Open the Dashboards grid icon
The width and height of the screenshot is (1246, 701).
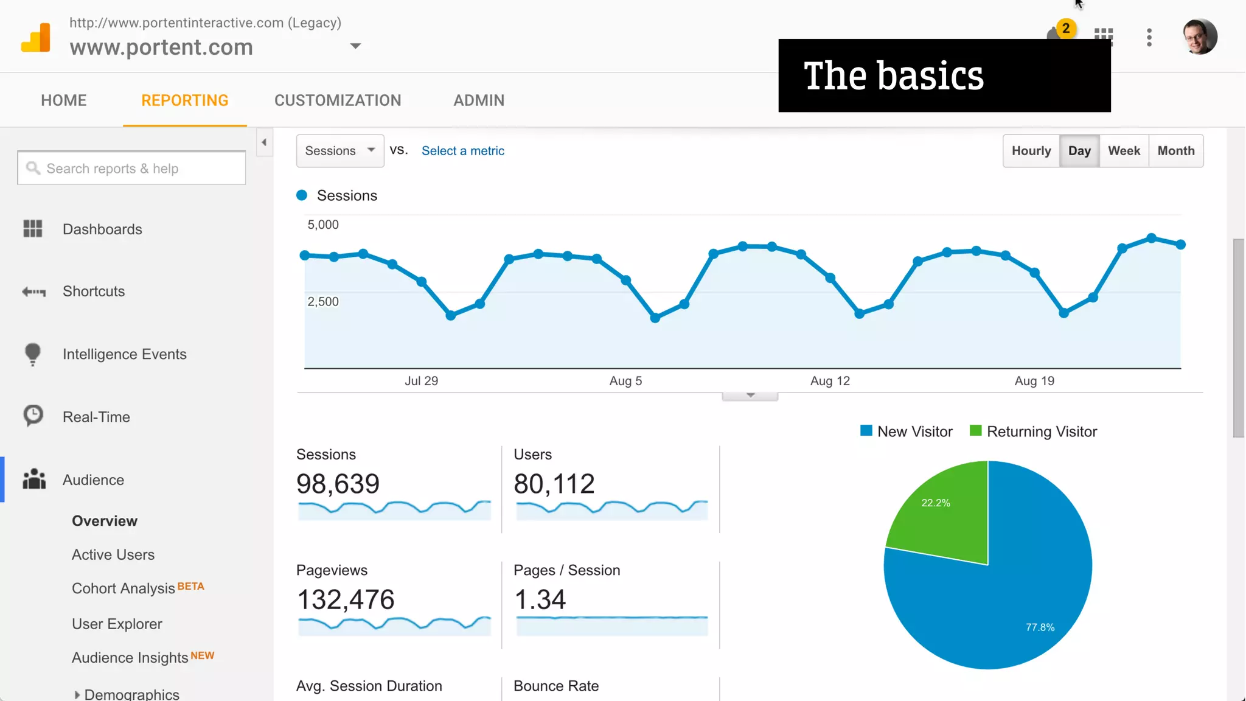pyautogui.click(x=33, y=229)
